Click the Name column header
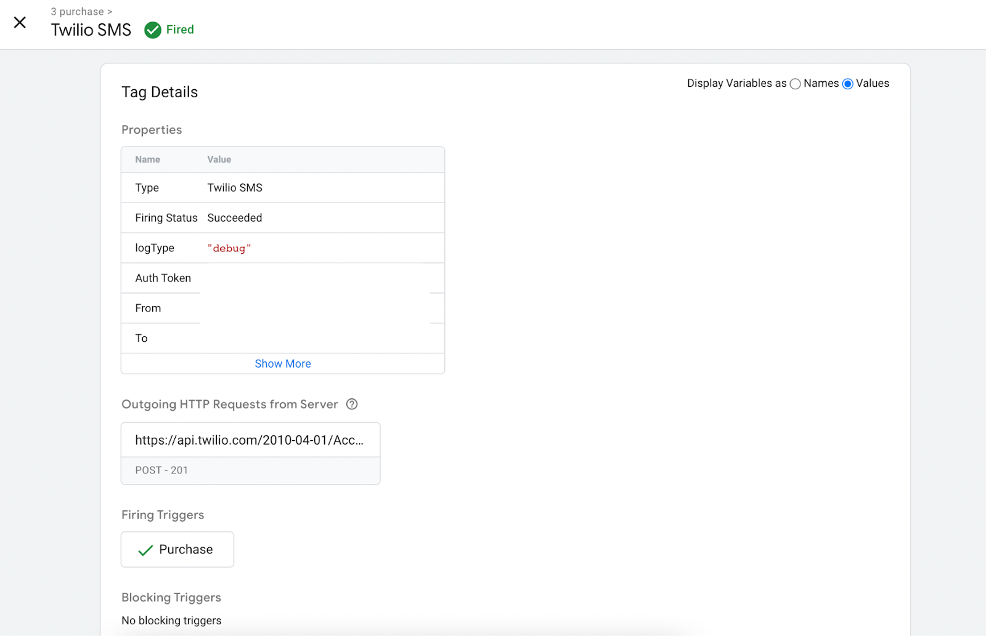Screen dimensions: 986x636 (148, 159)
